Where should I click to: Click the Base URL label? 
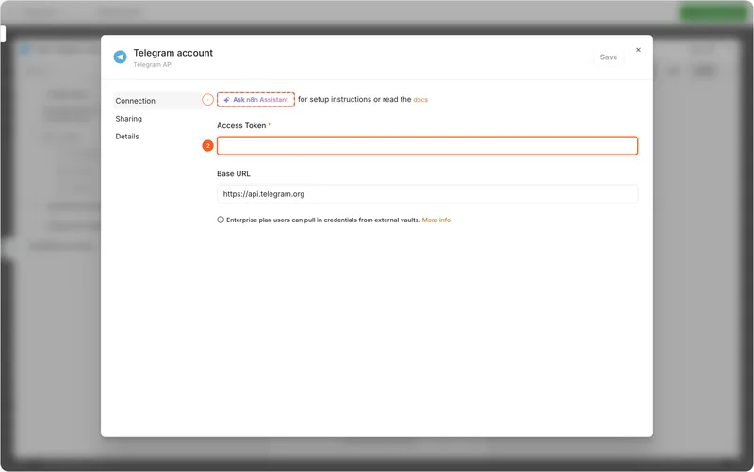(233, 174)
